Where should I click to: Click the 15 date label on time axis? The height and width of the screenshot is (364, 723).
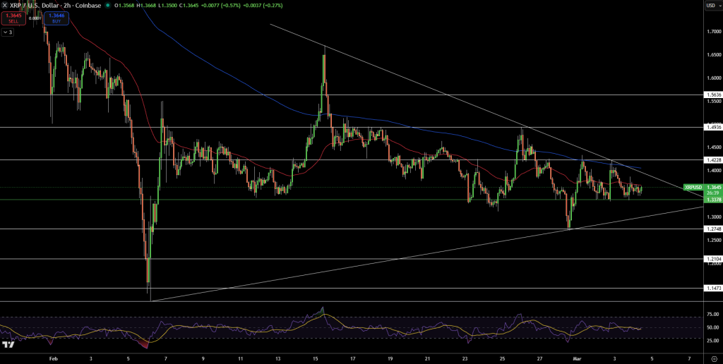tap(315, 358)
